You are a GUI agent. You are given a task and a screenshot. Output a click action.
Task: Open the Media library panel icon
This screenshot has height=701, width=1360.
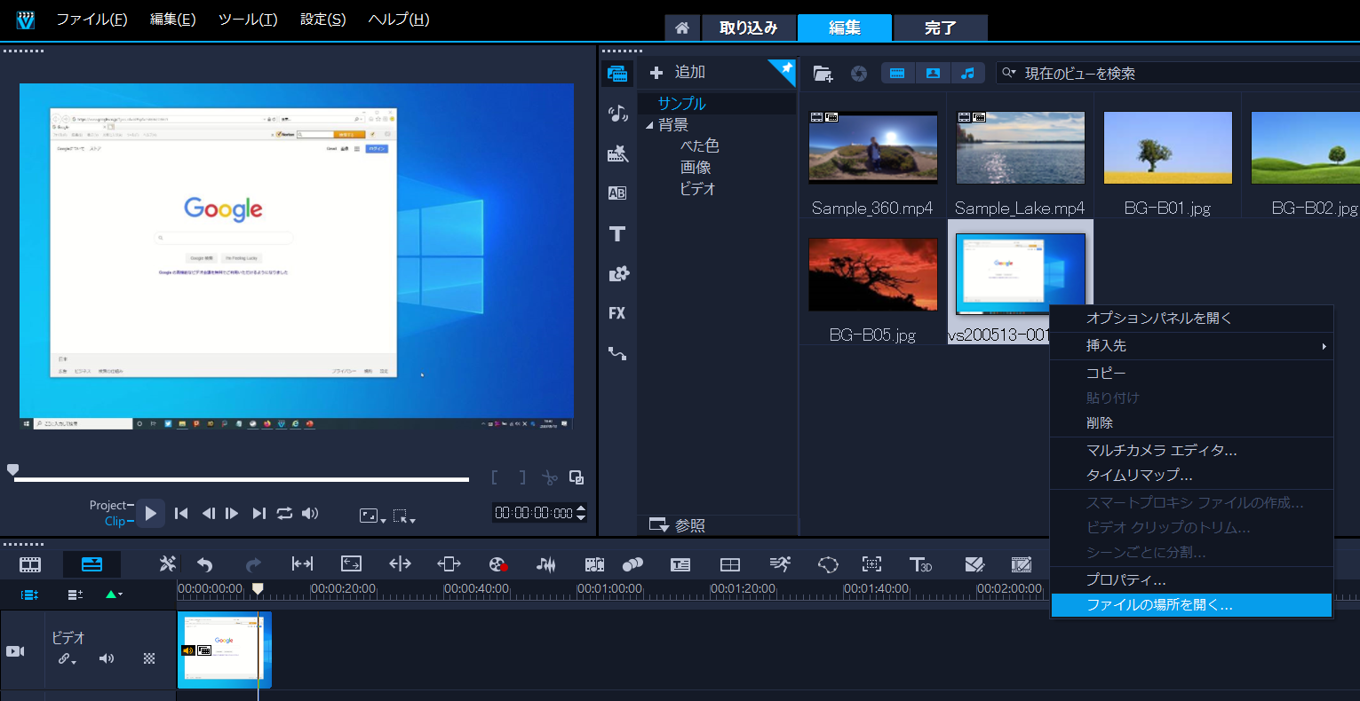617,74
